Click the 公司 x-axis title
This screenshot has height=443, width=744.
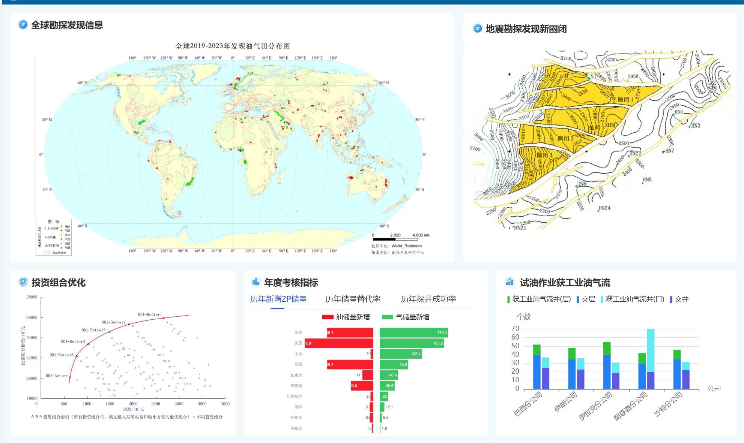pos(714,389)
